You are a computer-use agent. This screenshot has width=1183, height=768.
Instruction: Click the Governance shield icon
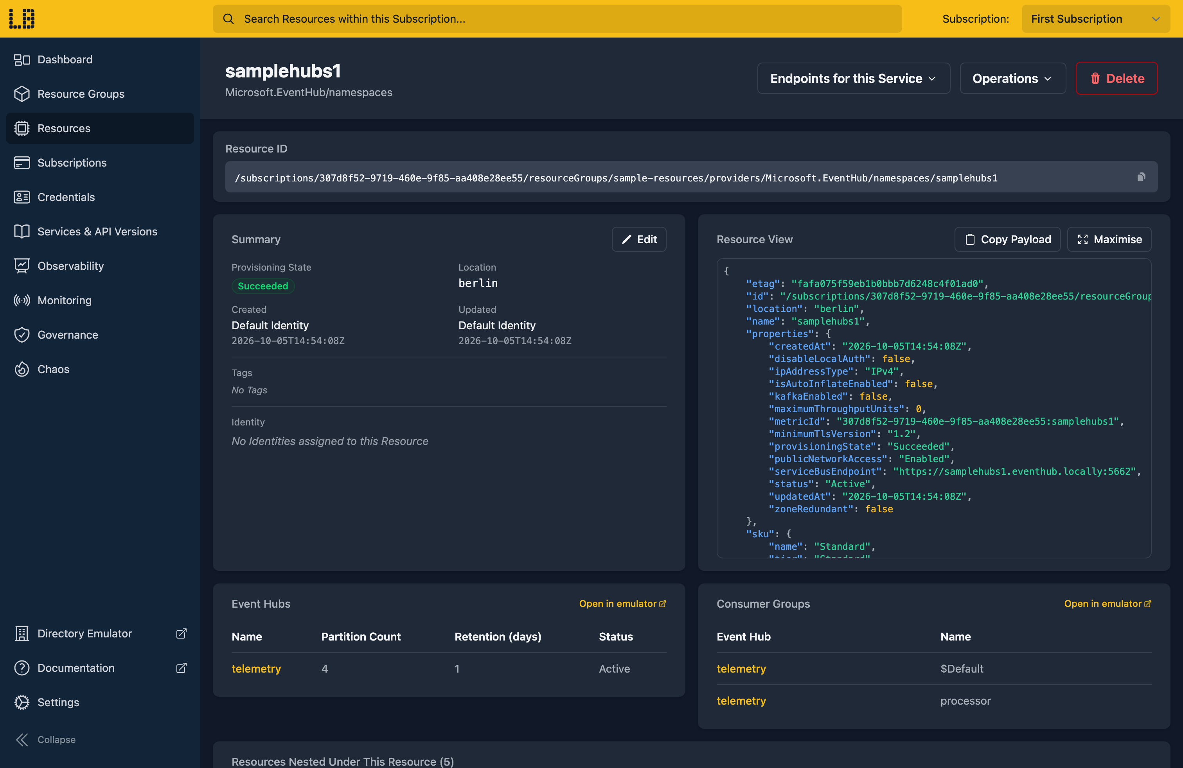[22, 335]
